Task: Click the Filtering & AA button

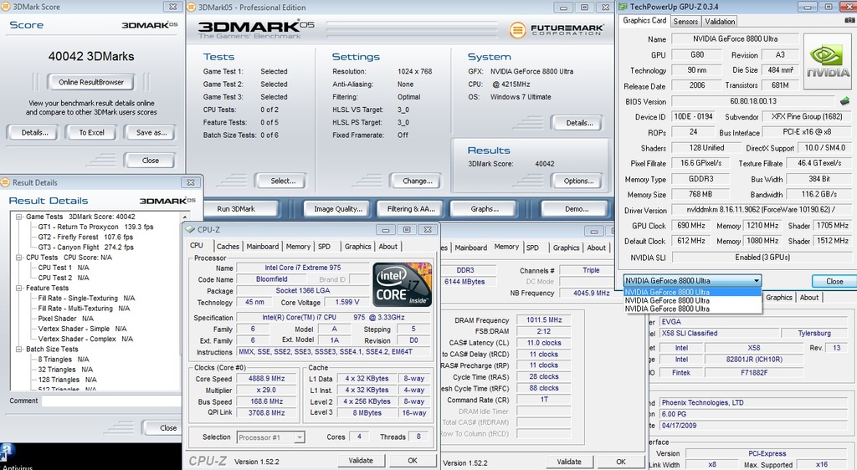Action: click(411, 208)
